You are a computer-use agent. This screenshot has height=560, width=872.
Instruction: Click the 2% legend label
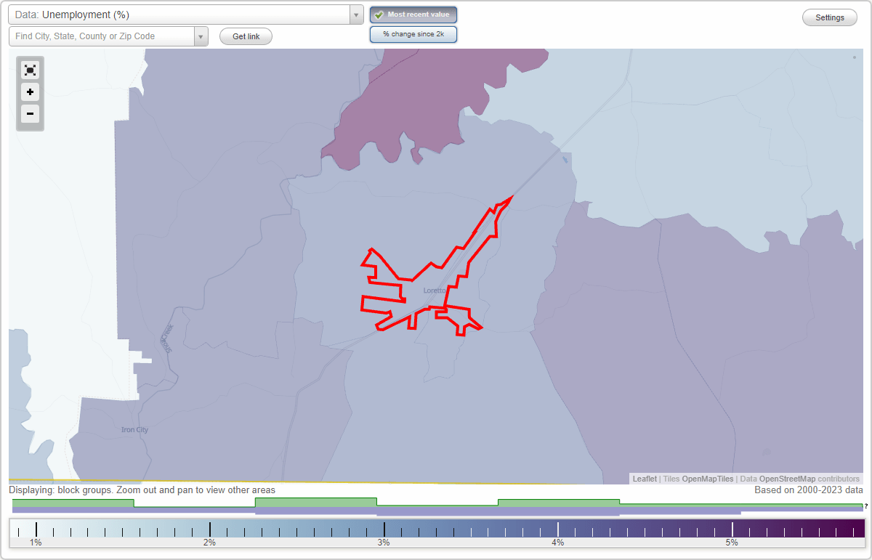pyautogui.click(x=209, y=543)
